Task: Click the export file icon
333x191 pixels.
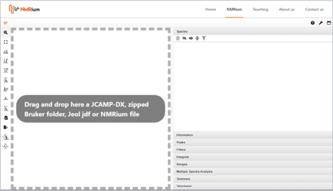Action: point(6,127)
